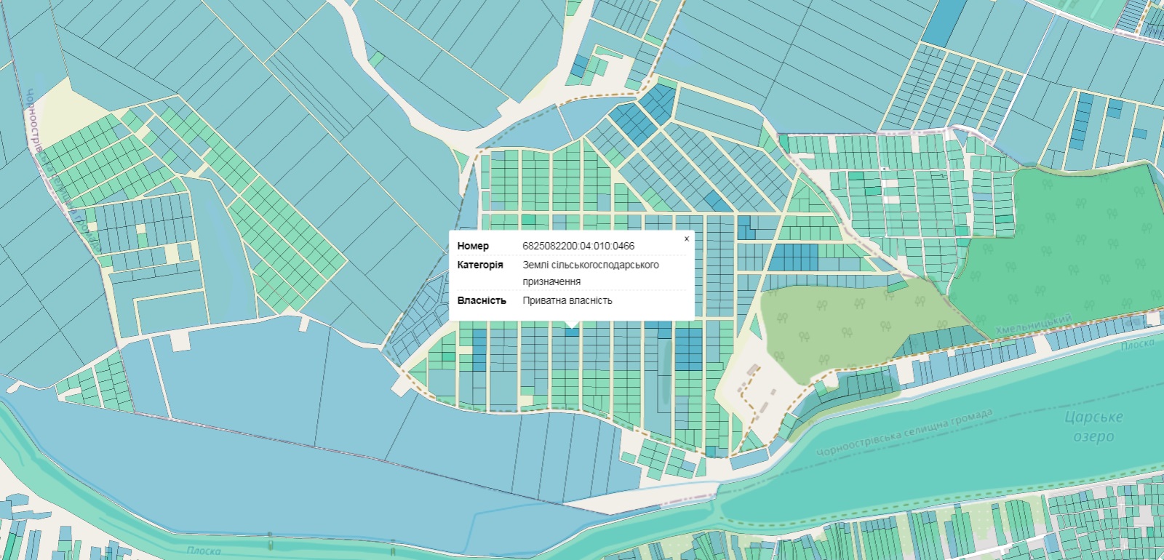
Task: Close the parcel info popup
Action: [686, 239]
